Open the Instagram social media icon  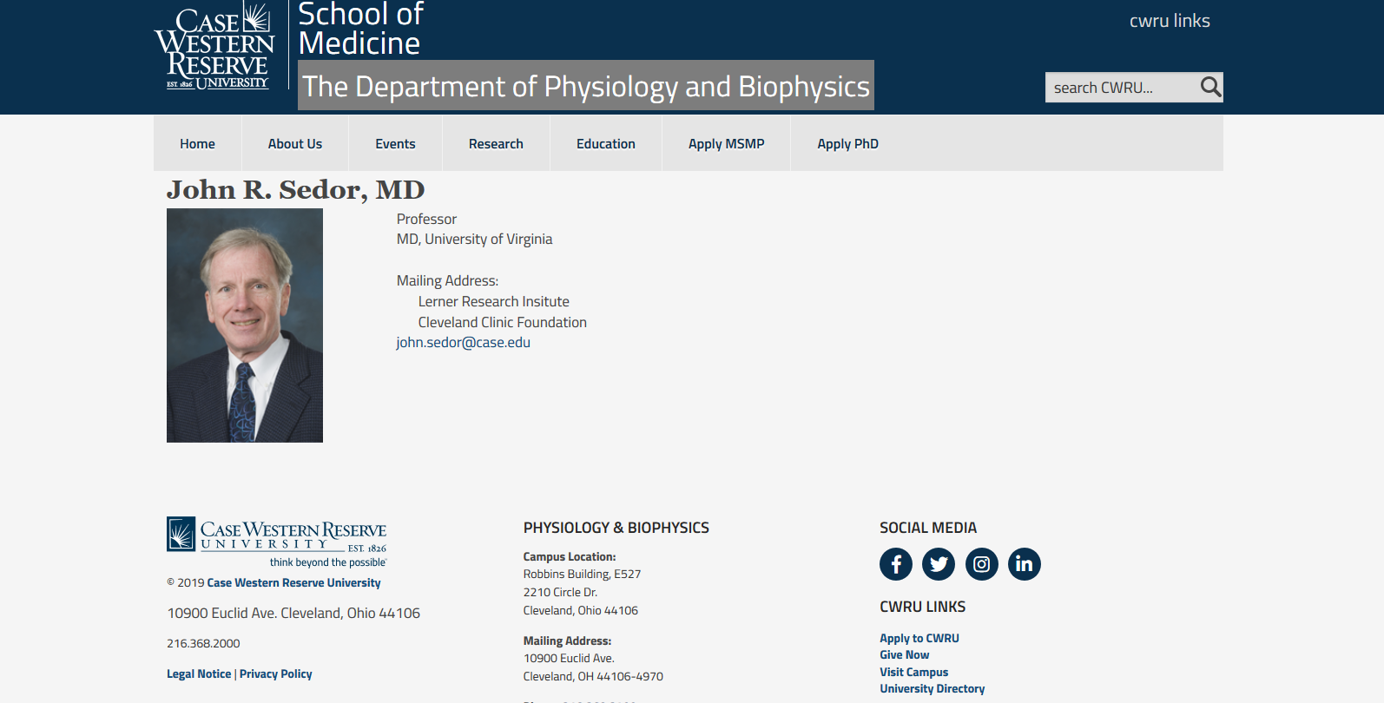[981, 564]
